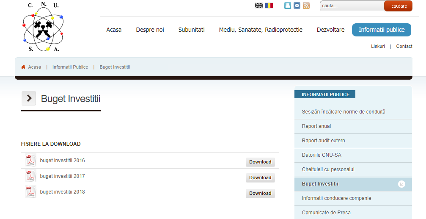Open the RSS feed icon
426x219 pixels.
coord(306,6)
